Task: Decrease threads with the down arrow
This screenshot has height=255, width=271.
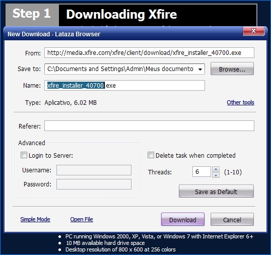Action: [216, 175]
